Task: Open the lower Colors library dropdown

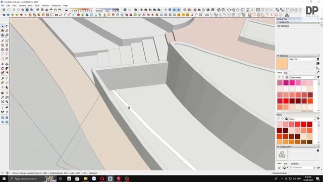Action: click(x=302, y=119)
